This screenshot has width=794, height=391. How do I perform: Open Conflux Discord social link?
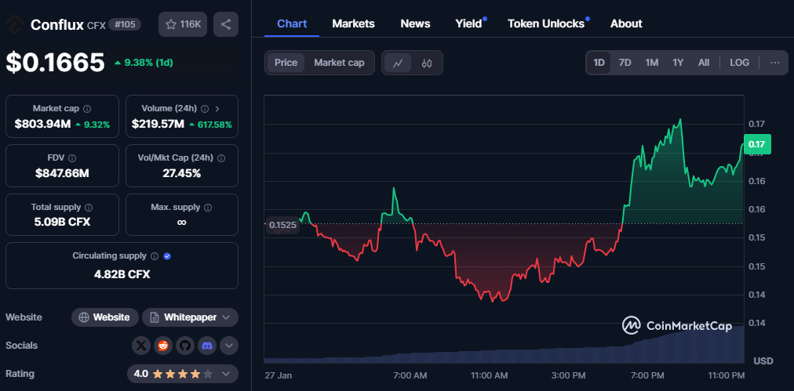pos(206,346)
